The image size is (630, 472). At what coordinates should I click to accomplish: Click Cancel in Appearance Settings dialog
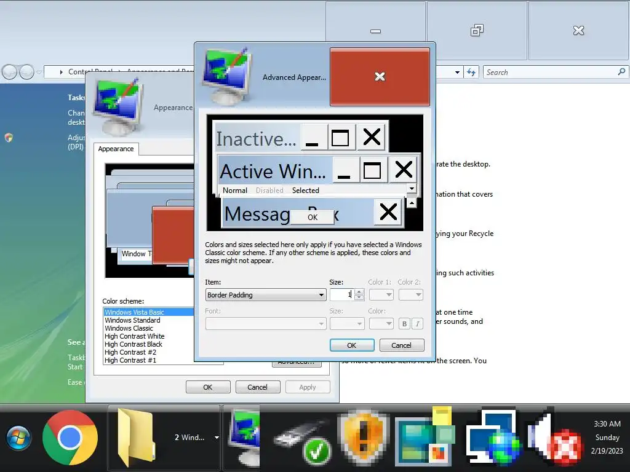point(258,387)
